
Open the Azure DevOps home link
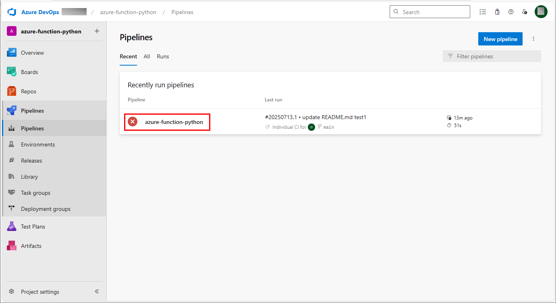40,12
